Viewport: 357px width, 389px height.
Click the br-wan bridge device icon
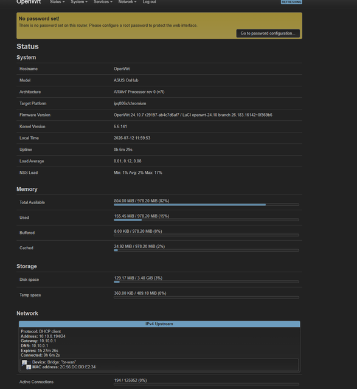[x=26, y=365]
